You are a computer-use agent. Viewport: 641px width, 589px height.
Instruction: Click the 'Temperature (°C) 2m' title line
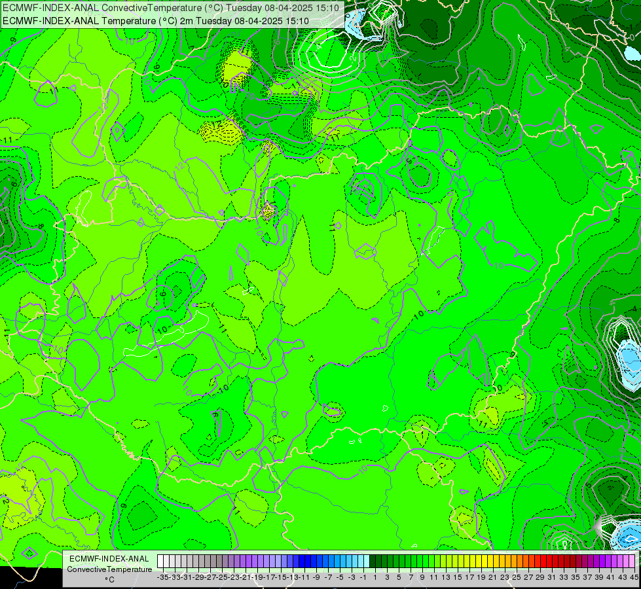tap(156, 21)
